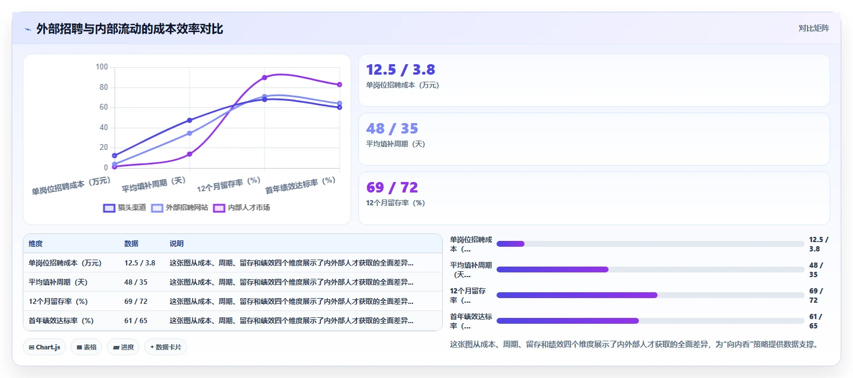Click the 对比矩阵 label in the header

click(814, 28)
